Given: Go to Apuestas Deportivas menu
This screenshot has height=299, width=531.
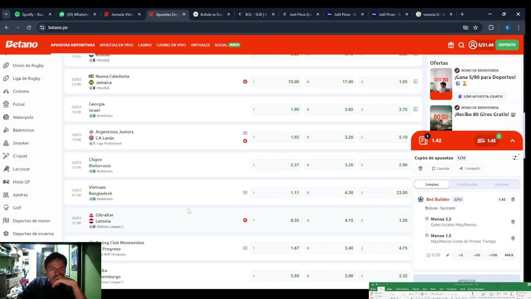Looking at the screenshot, I should 73,45.
